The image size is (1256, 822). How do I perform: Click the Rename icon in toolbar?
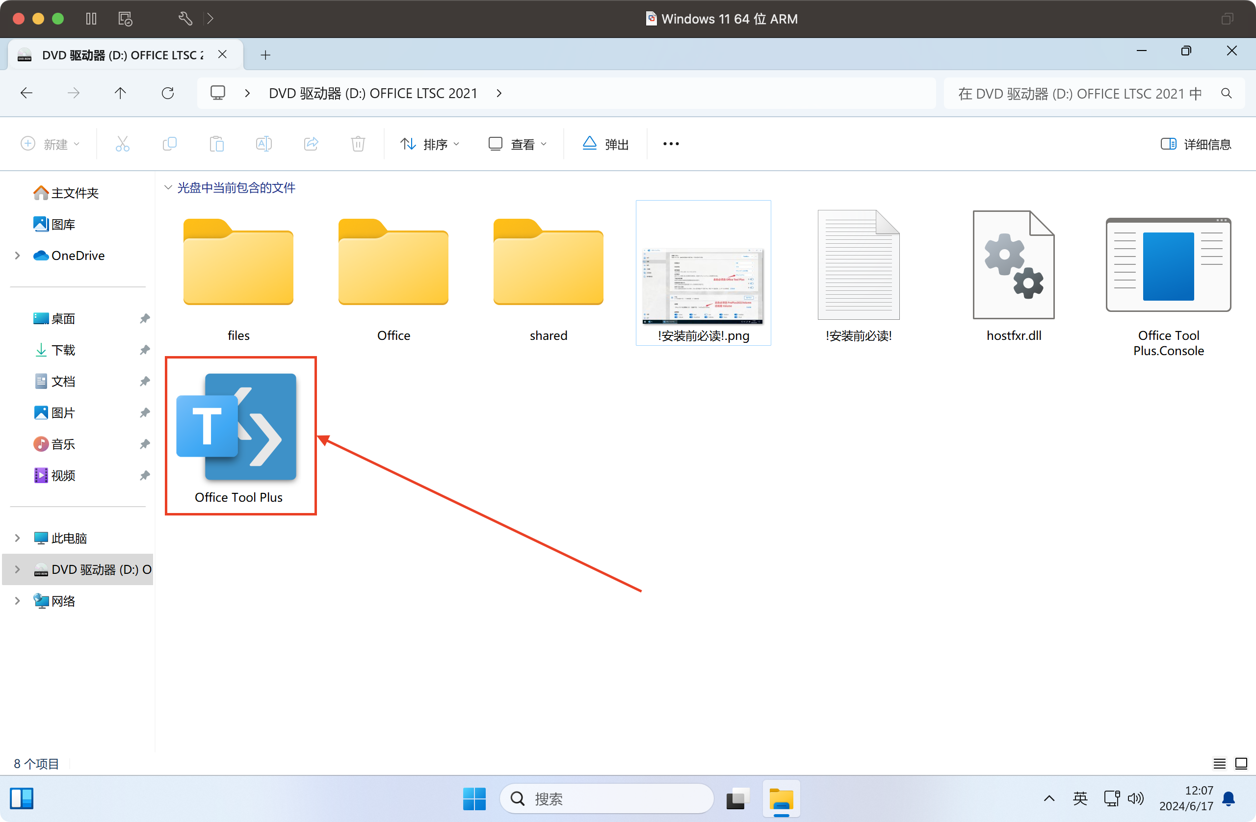pyautogui.click(x=264, y=144)
